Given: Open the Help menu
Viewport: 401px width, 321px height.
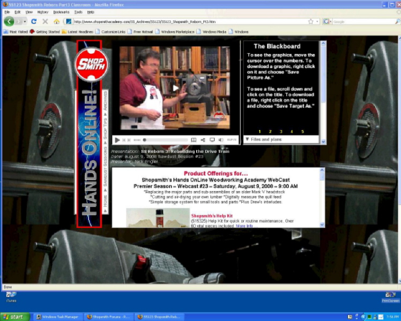Looking at the screenshot, I should click(x=91, y=12).
